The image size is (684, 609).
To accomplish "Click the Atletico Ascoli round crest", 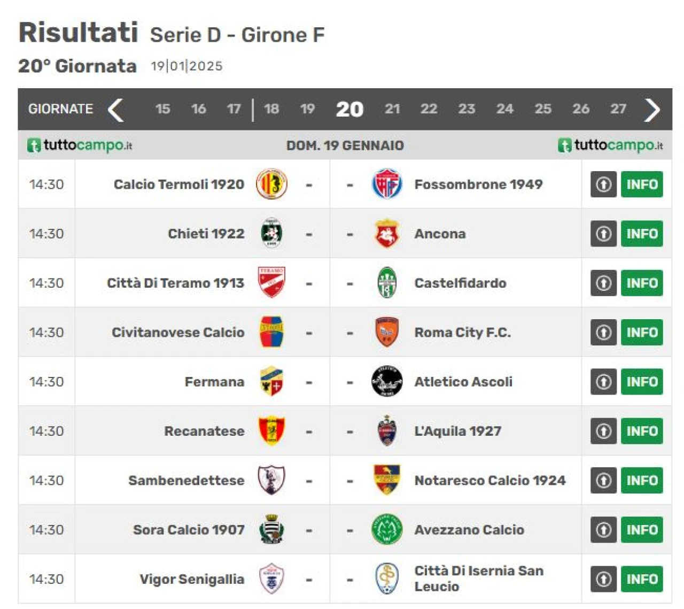I will (x=386, y=381).
